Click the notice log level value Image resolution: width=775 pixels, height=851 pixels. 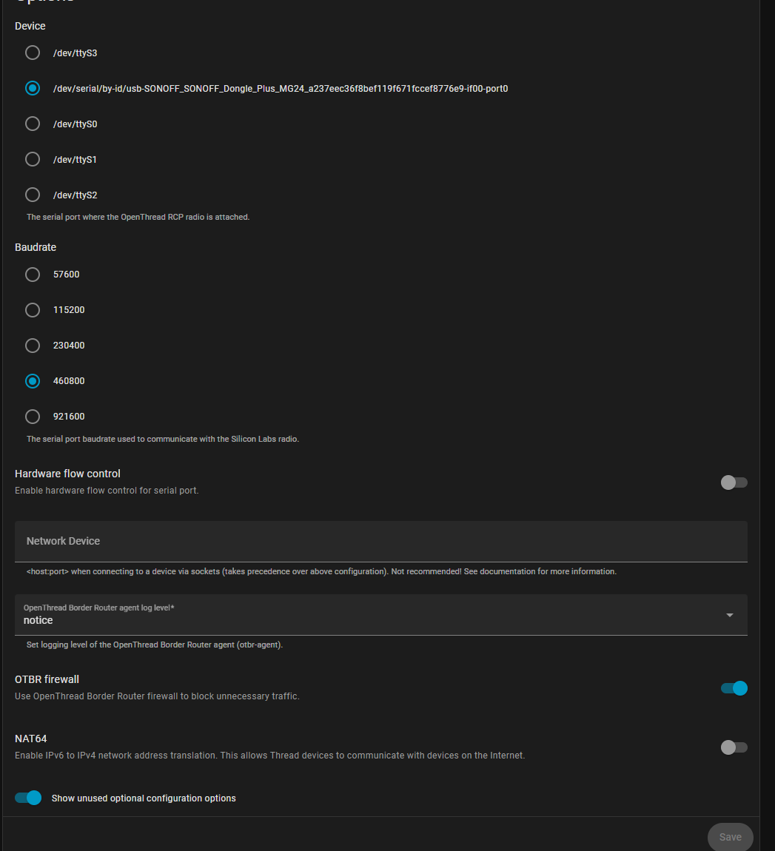(x=38, y=621)
